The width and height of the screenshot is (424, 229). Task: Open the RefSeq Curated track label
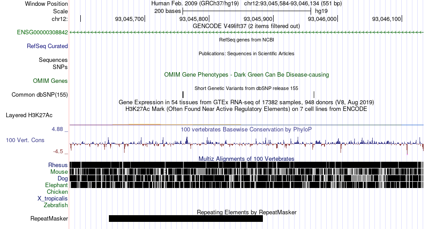(47, 46)
